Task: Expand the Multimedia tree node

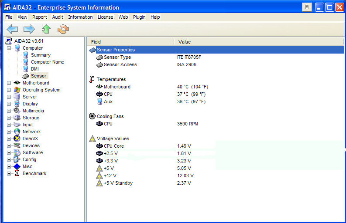Action: (x=9, y=111)
